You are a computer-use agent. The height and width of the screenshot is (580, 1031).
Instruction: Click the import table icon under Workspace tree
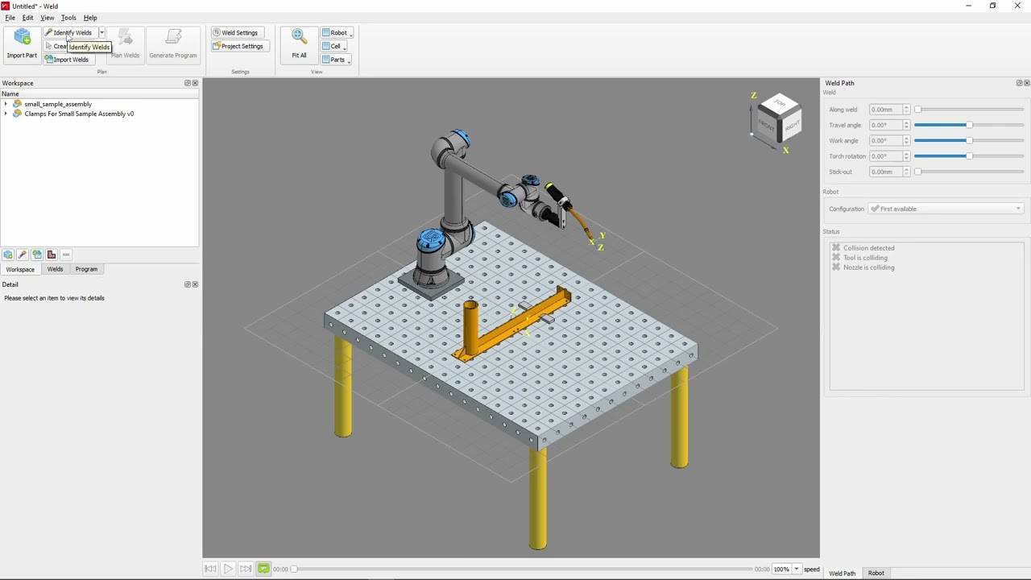pos(37,255)
